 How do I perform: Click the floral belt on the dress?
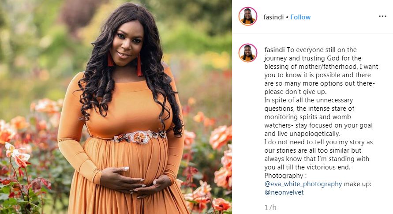pos(139,137)
